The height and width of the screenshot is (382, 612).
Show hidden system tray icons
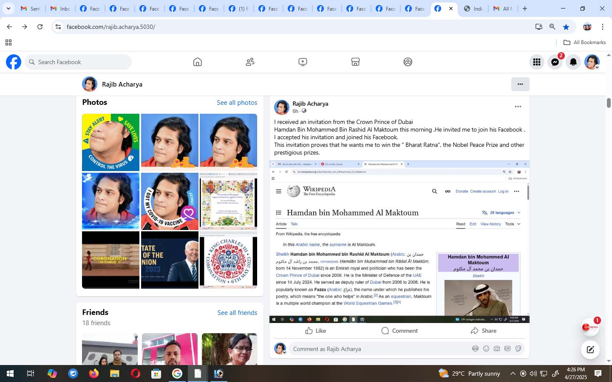coord(513,374)
